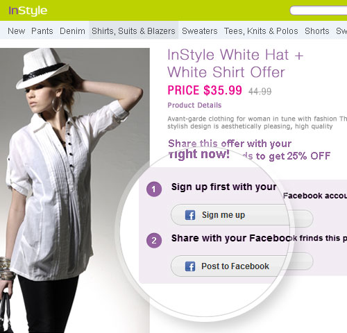Screen dimensions: 347x333
Task: Click the InStyle logo
Action: [28, 10]
